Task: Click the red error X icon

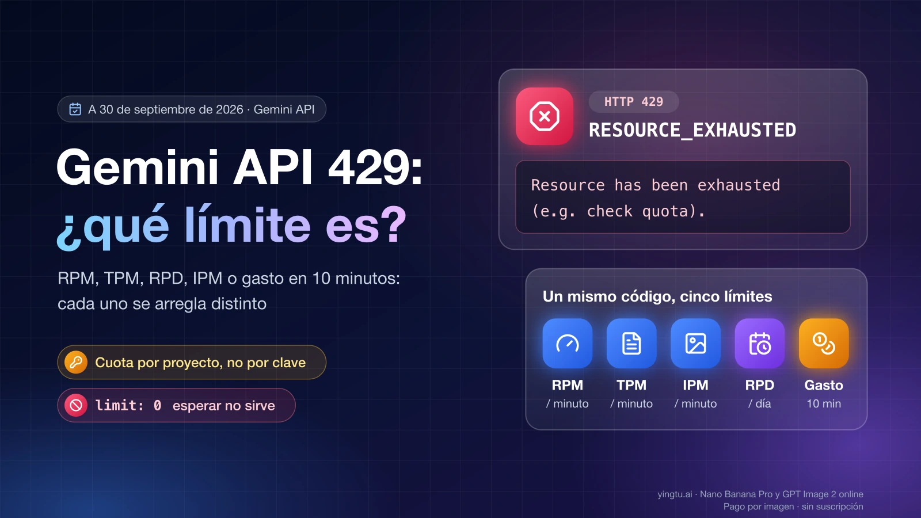Action: tap(545, 116)
